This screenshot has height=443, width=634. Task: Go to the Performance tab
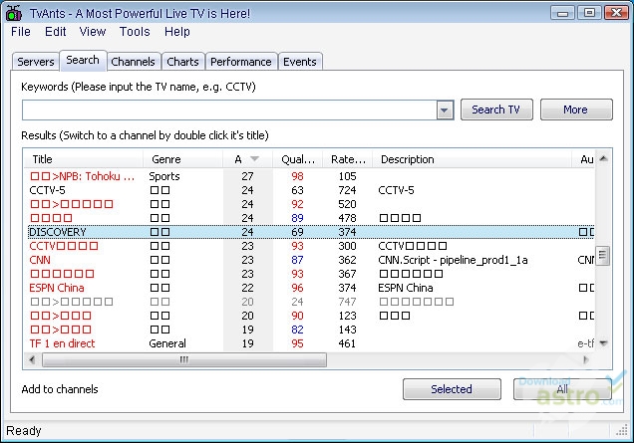[x=241, y=62]
